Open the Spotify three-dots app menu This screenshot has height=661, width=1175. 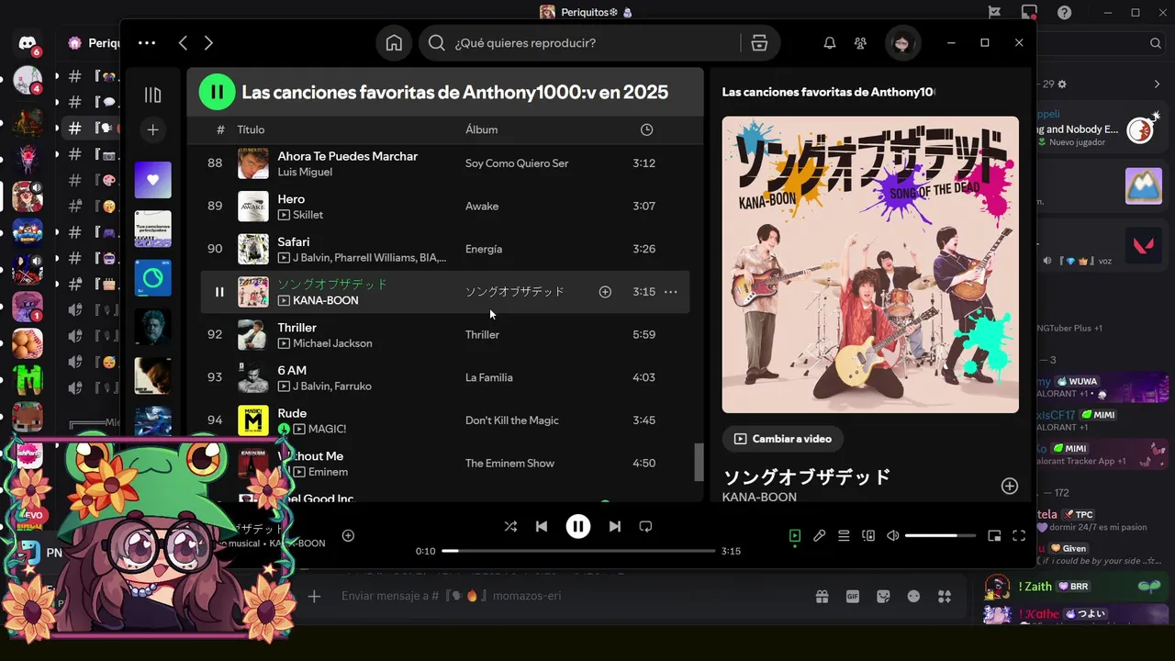tap(147, 42)
